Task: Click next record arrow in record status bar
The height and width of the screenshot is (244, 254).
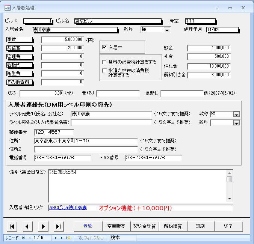Action: click(56, 238)
